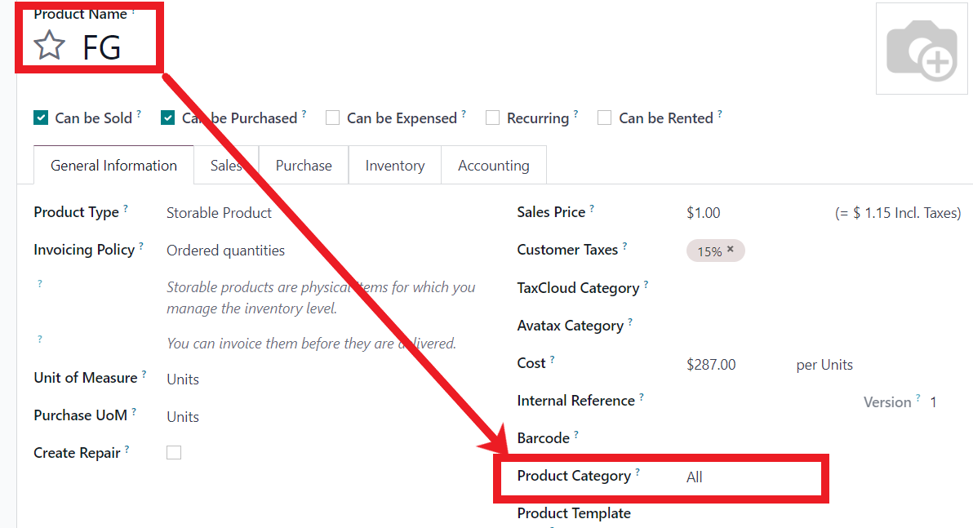Click Barcode field help icon

click(x=576, y=434)
